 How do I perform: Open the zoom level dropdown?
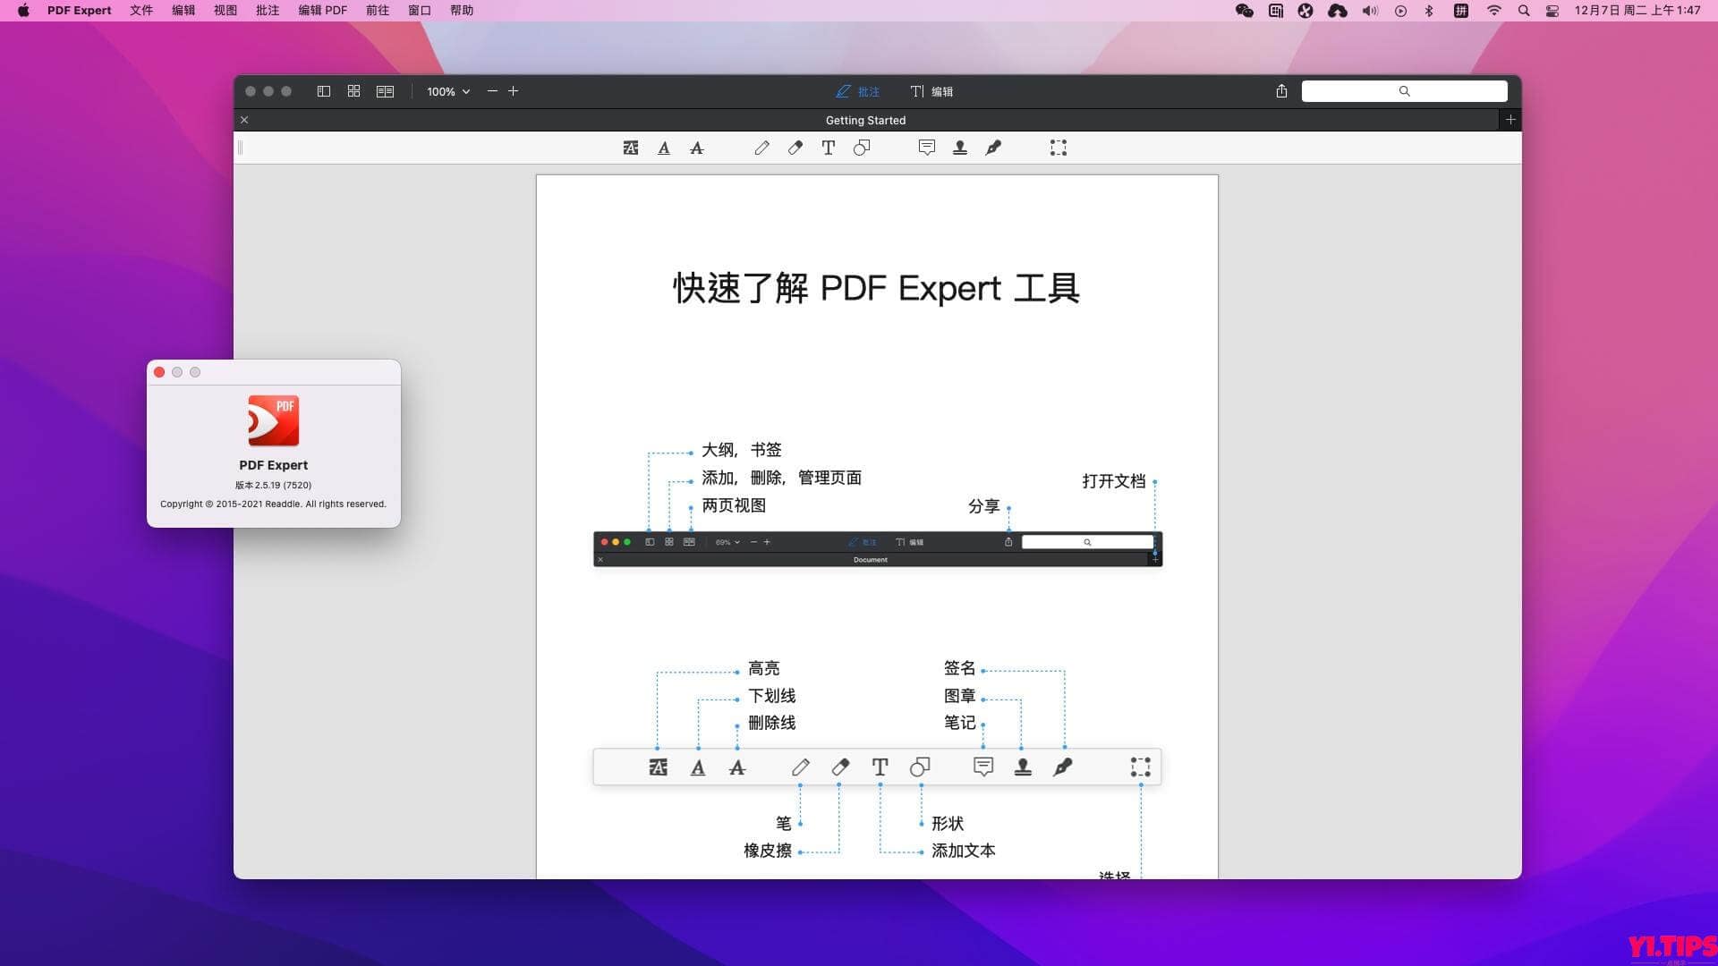(x=447, y=90)
